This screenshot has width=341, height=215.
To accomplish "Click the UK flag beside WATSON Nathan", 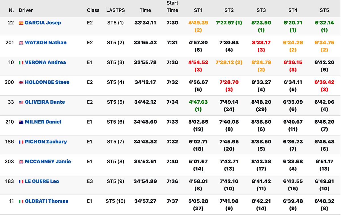I will point(21,43).
